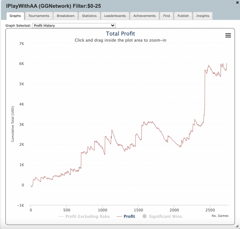Open the Breakdown tab
Screen dimensions: 240x229
click(x=65, y=16)
